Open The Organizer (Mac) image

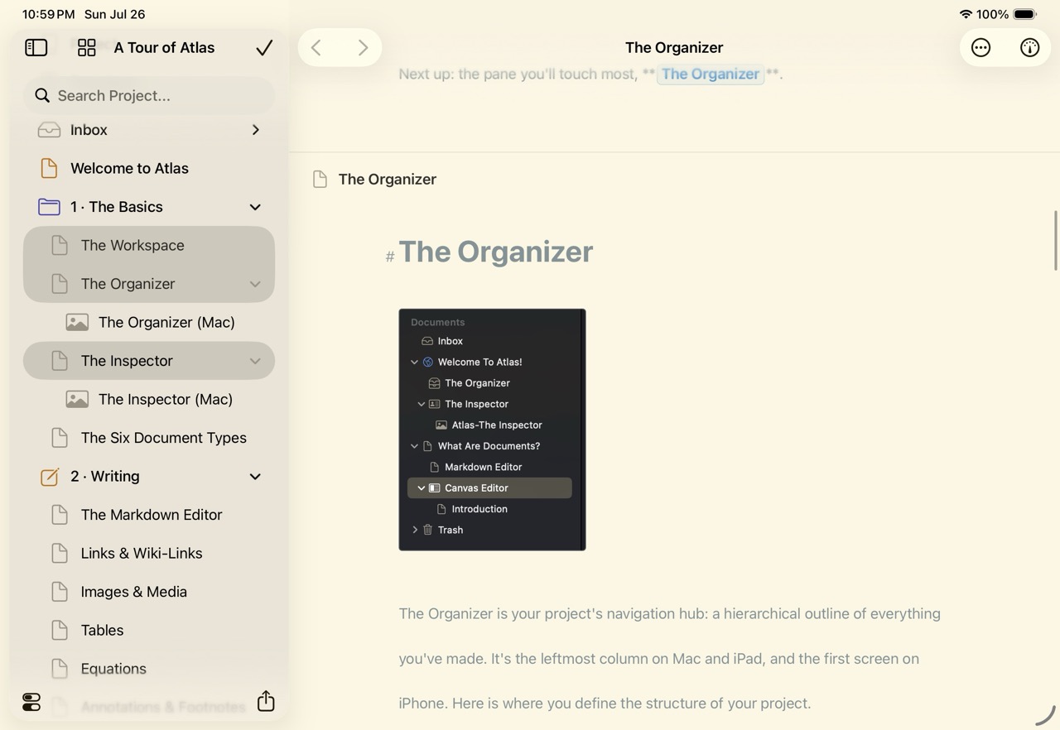click(149, 323)
